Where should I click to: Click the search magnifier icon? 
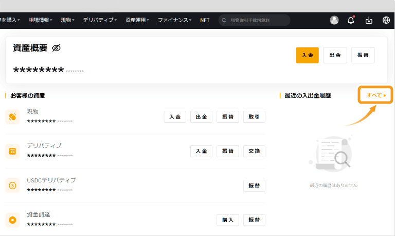pos(224,20)
